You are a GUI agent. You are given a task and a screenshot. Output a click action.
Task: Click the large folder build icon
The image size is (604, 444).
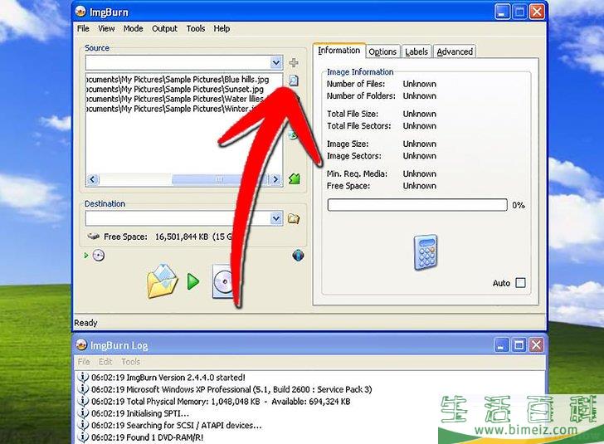pos(162,281)
